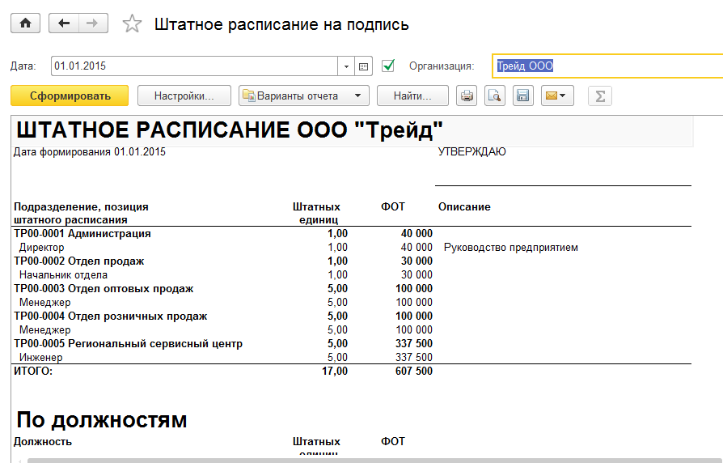Image resolution: width=723 pixels, height=463 pixels.
Task: Select the Описание column header
Action: click(464, 206)
